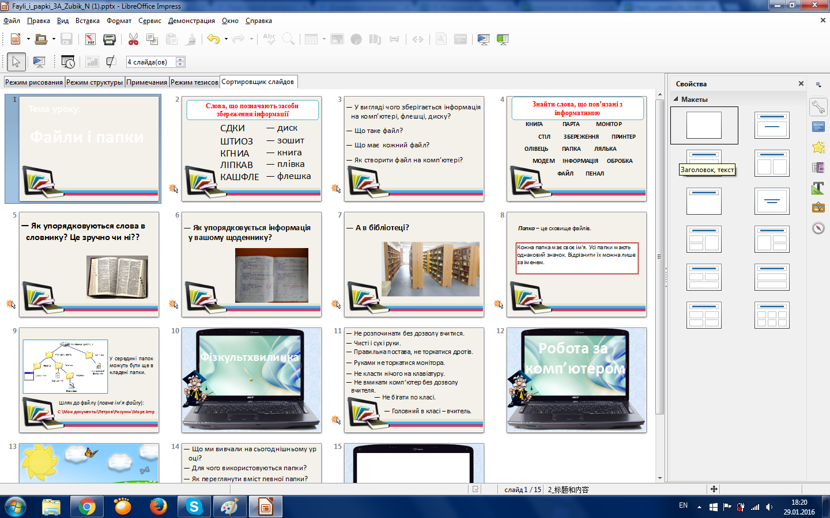Click the Print icon

coord(109,39)
